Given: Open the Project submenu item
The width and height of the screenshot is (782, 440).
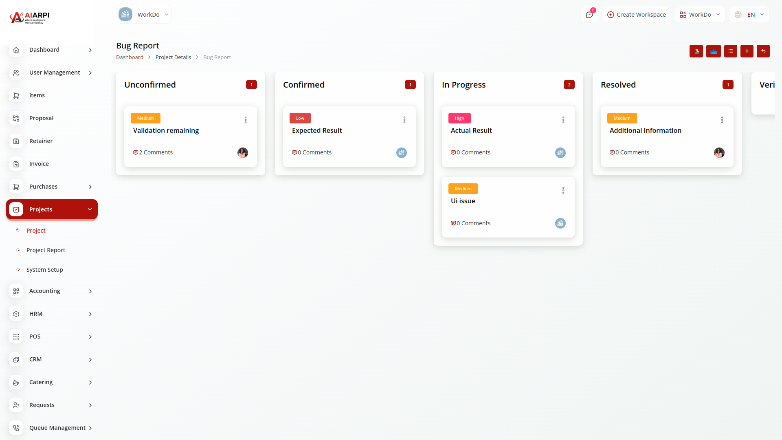Looking at the screenshot, I should point(36,231).
